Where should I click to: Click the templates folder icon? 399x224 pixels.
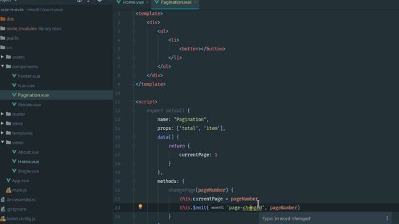[8, 133]
